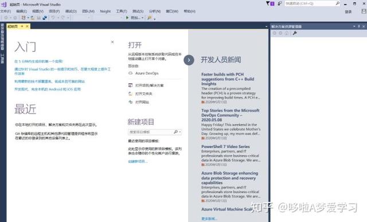Click the 登录 sign-in link
The height and width of the screenshot is (222, 367).
[348, 11]
